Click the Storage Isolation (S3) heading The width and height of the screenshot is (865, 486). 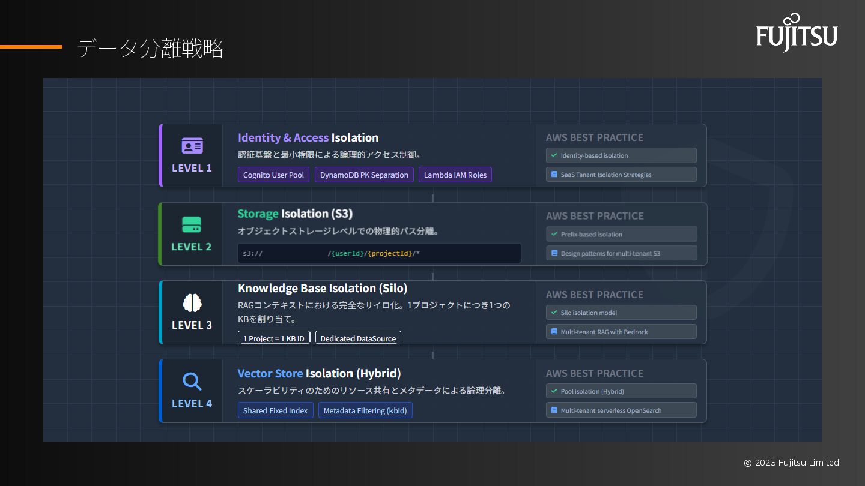[x=295, y=214]
